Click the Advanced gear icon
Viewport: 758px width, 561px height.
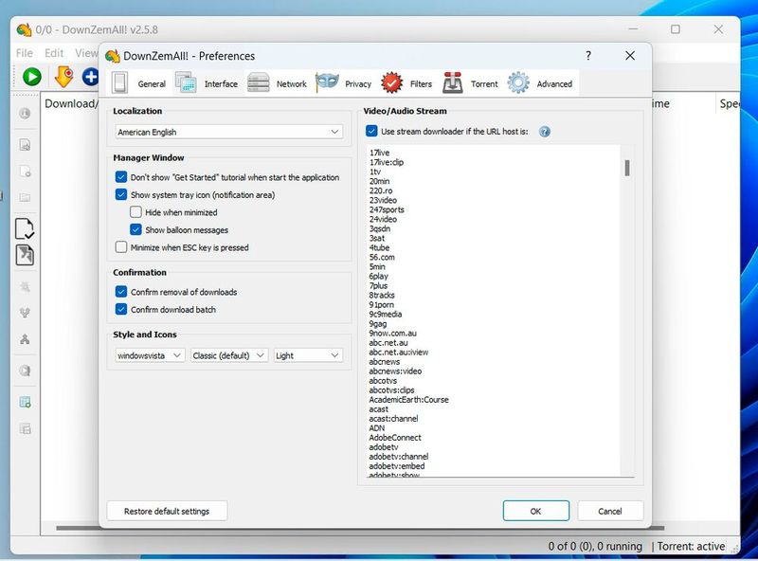tap(517, 82)
